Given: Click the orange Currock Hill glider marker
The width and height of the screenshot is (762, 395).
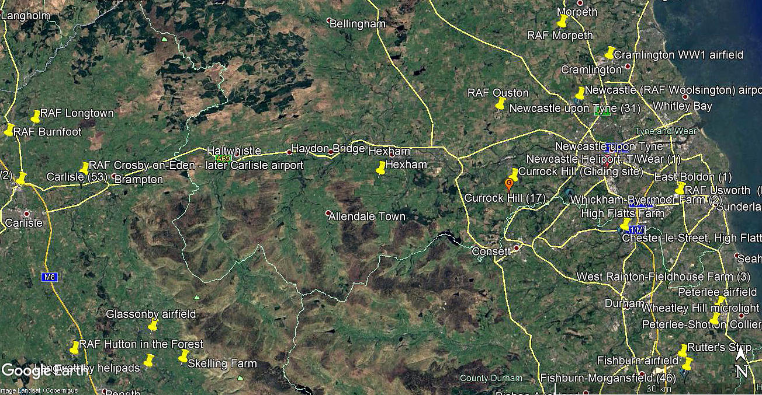Looking at the screenshot, I should pos(509,185).
